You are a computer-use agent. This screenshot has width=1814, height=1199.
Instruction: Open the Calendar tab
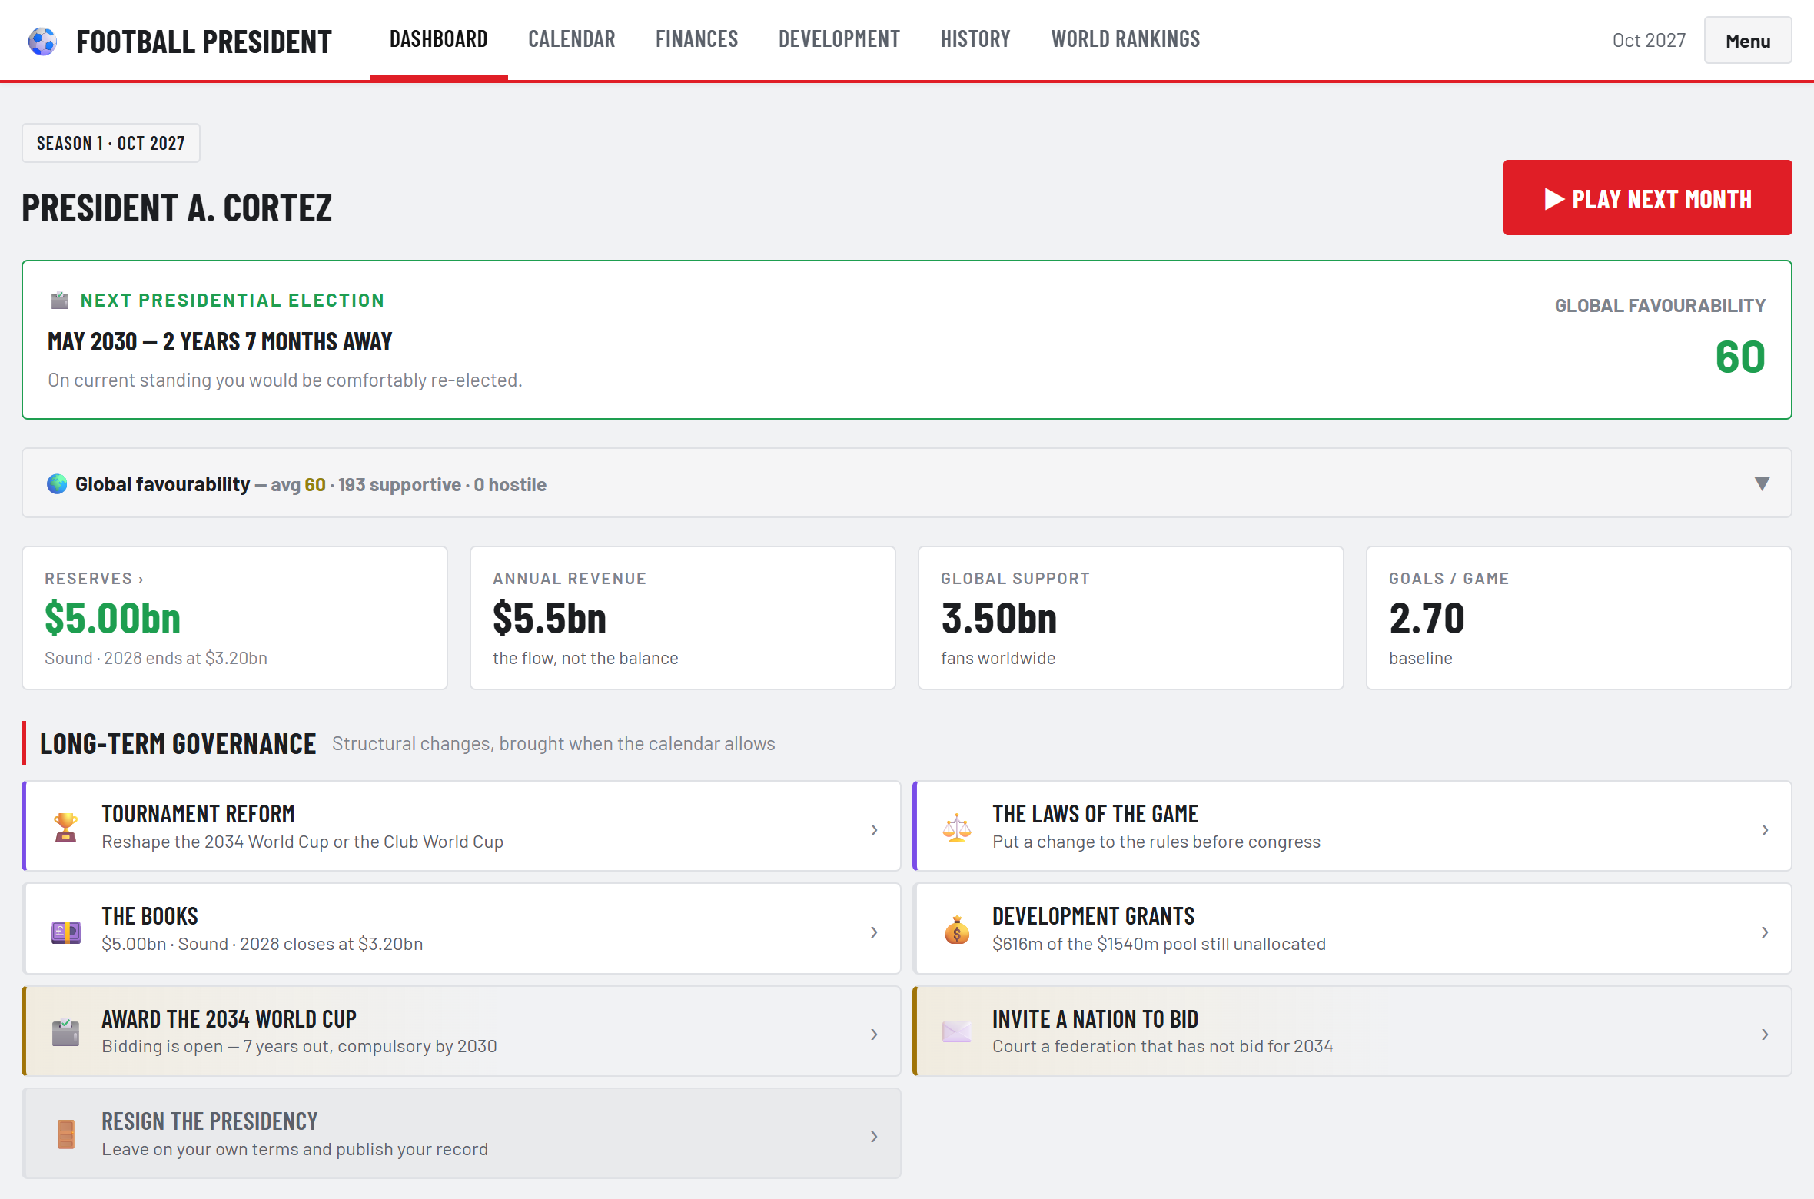571,39
